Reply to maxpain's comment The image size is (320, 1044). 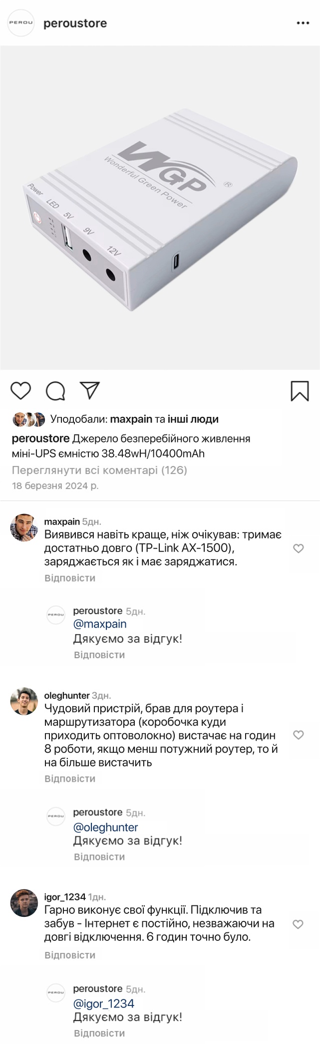coord(70,578)
